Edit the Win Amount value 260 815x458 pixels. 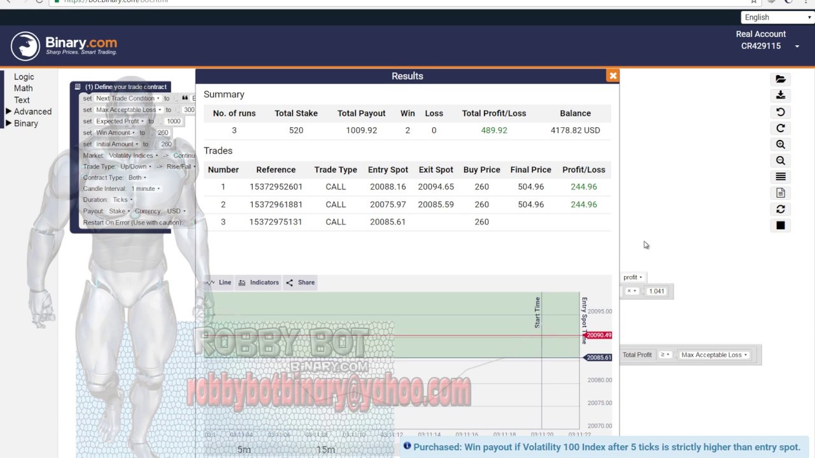[163, 133]
